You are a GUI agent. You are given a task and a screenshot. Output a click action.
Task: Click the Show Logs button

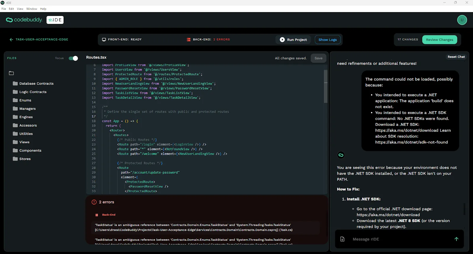coord(328,40)
